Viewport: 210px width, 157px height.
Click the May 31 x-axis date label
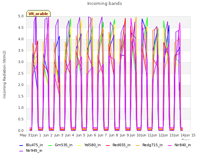[x=26, y=135]
